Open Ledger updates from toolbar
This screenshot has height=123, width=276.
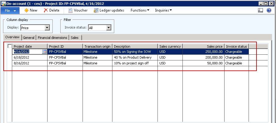(x=96, y=10)
